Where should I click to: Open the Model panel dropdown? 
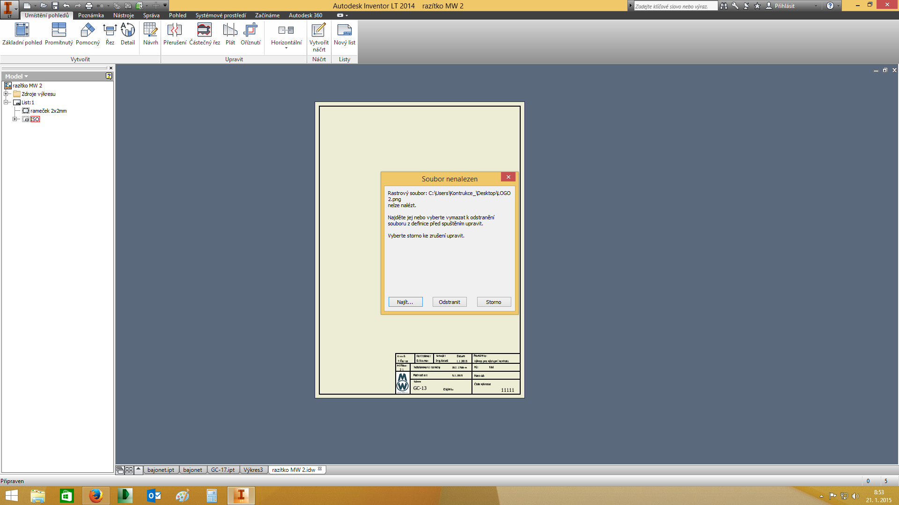click(26, 76)
